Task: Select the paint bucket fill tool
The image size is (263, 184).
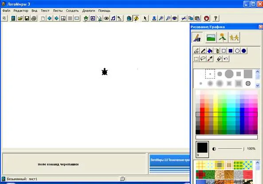Action: tap(210, 51)
